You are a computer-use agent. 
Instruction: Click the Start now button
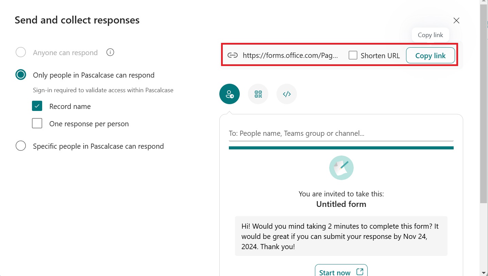pyautogui.click(x=335, y=272)
